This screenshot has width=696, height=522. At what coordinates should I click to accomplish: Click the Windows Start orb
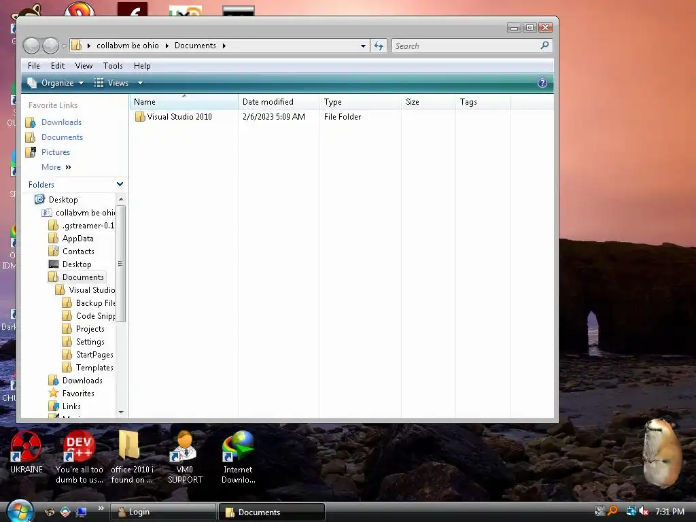(20, 510)
